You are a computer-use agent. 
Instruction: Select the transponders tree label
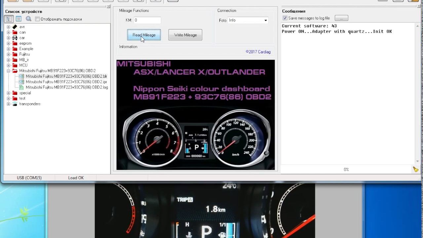30,104
